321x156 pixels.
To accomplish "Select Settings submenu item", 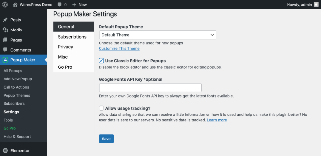I will 11,112.
